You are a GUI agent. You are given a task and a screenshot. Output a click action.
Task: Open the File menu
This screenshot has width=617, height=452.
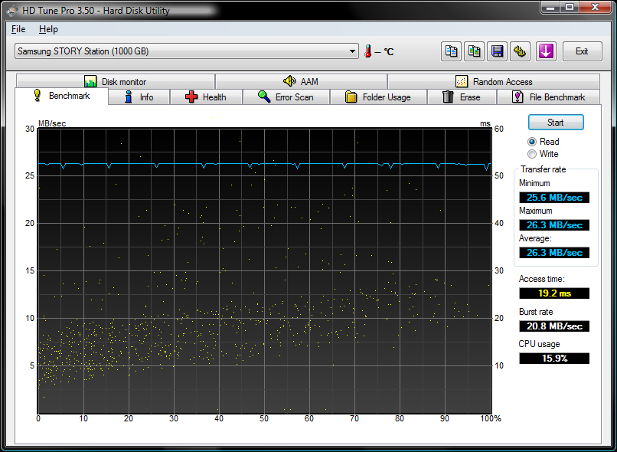(18, 29)
